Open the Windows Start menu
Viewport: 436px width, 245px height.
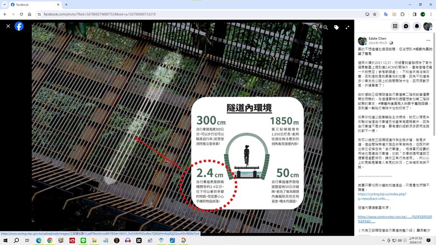(x=5, y=241)
